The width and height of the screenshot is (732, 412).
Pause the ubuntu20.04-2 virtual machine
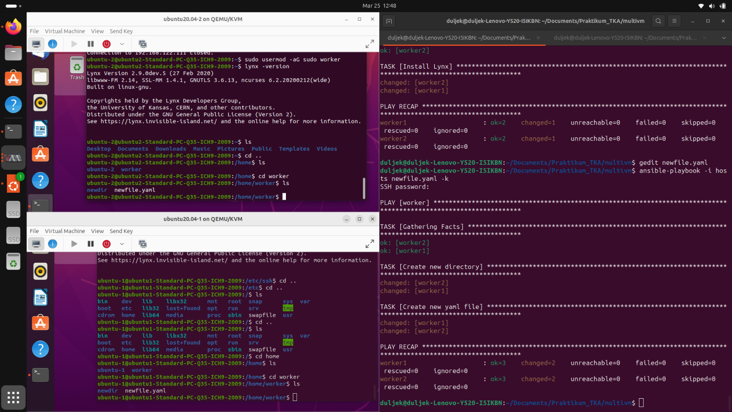click(91, 44)
